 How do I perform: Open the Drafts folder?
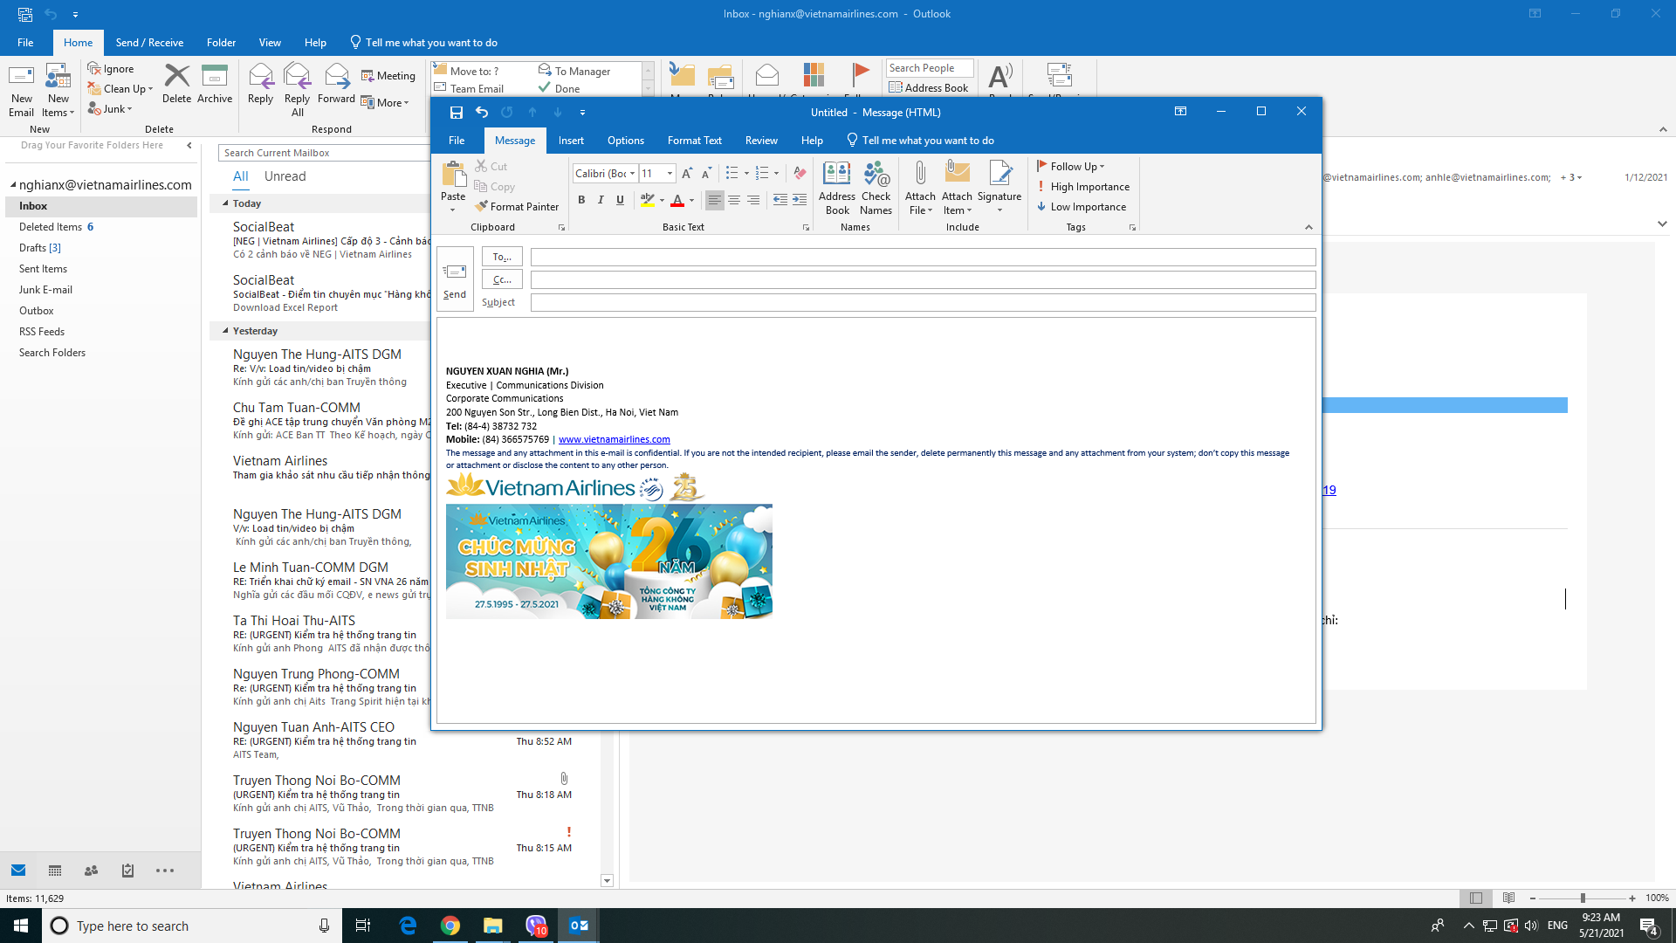pos(40,248)
